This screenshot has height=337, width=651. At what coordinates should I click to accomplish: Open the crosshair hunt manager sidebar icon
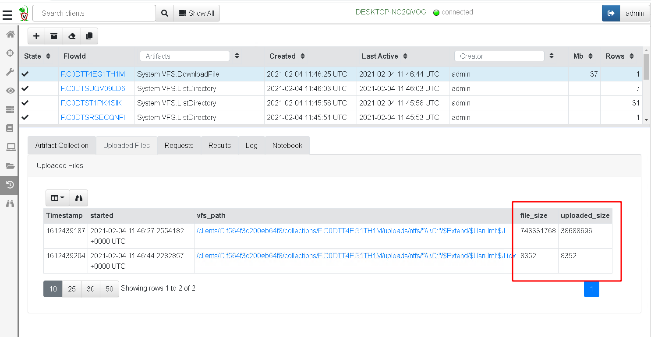point(10,53)
